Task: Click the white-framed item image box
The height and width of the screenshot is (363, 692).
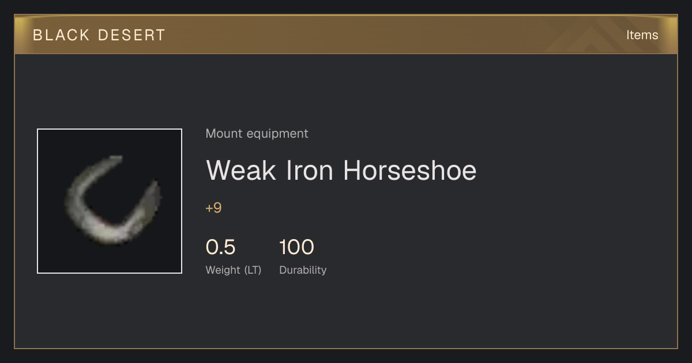Action: tap(110, 201)
